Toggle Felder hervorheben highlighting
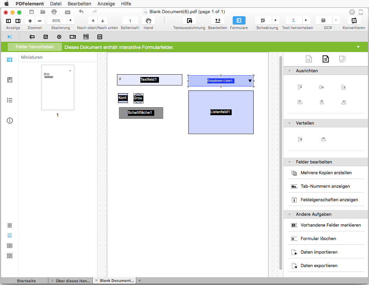The width and height of the screenshot is (369, 285). point(34,47)
